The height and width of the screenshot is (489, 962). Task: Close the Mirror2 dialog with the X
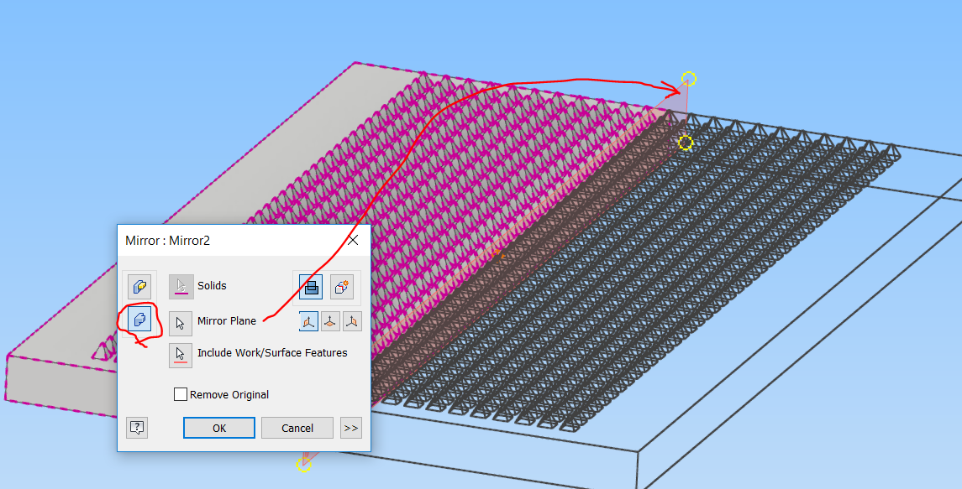coord(352,240)
